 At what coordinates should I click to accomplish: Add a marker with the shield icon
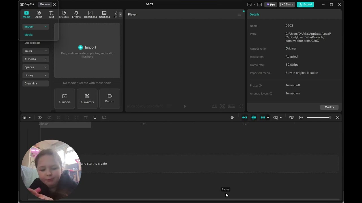coord(95,118)
